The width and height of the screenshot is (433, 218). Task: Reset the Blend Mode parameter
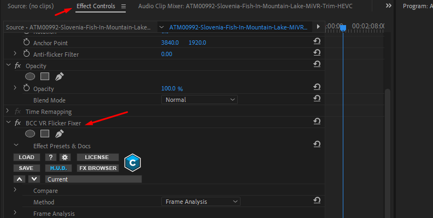click(x=317, y=99)
